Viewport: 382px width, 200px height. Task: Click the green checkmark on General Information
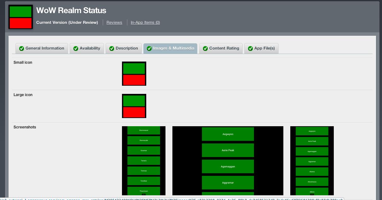pyautogui.click(x=21, y=48)
